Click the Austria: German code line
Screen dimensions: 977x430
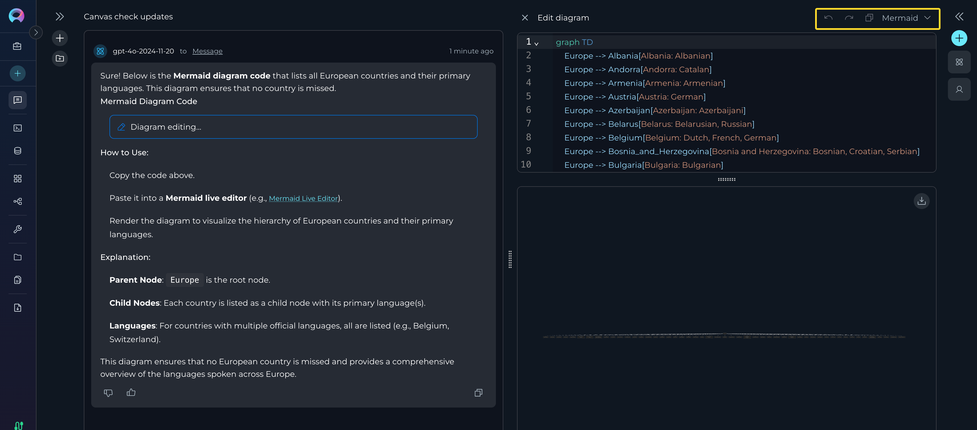[634, 96]
